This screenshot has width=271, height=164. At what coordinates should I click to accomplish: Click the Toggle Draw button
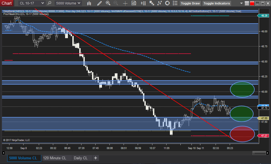pyautogui.click(x=190, y=3)
